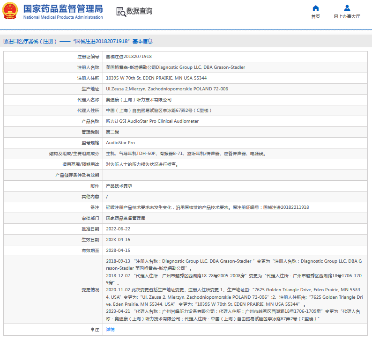Click National Medical Products Administration subtitle
372x339 pixels.
[63, 17]
